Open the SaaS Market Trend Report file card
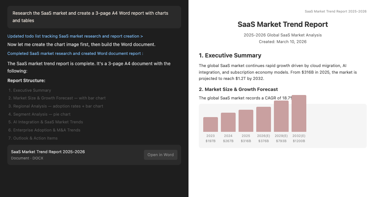This screenshot has width=377, height=197. pos(74,155)
